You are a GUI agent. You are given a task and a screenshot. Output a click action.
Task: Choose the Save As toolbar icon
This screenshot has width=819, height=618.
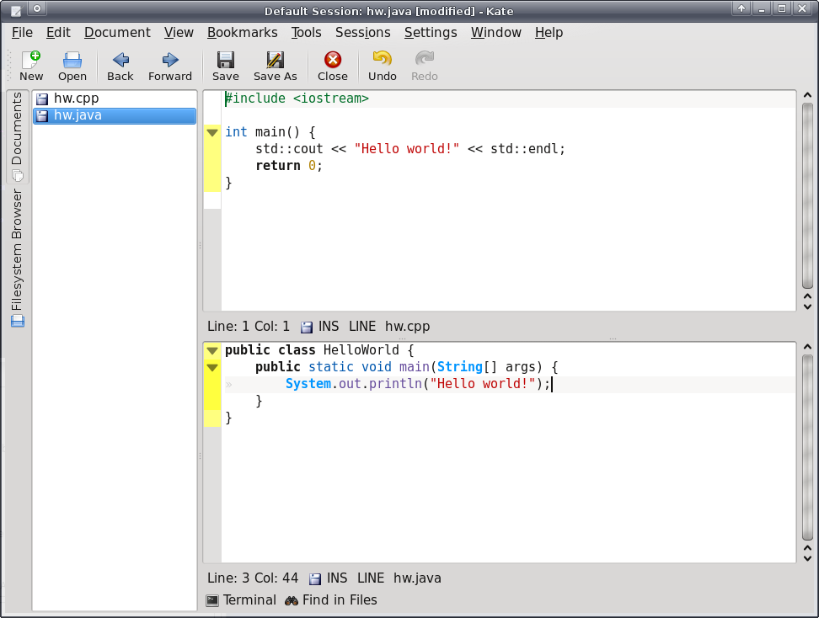pyautogui.click(x=275, y=67)
